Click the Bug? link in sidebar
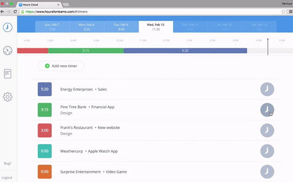The width and height of the screenshot is (293, 182). tap(7, 164)
